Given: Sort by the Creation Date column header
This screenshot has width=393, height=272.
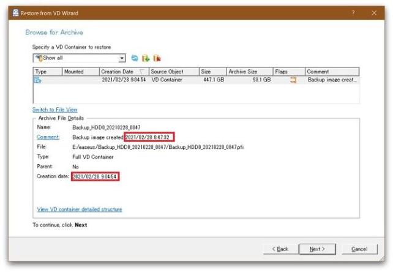Looking at the screenshot, I should click(x=124, y=72).
